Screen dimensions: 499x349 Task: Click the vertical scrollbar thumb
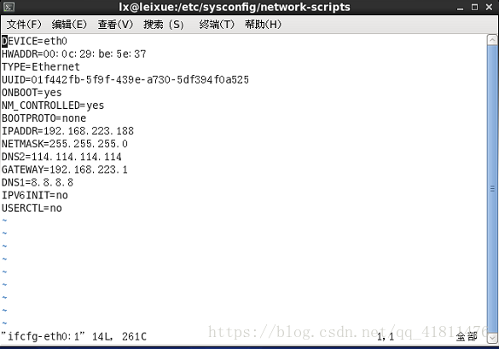point(492,189)
